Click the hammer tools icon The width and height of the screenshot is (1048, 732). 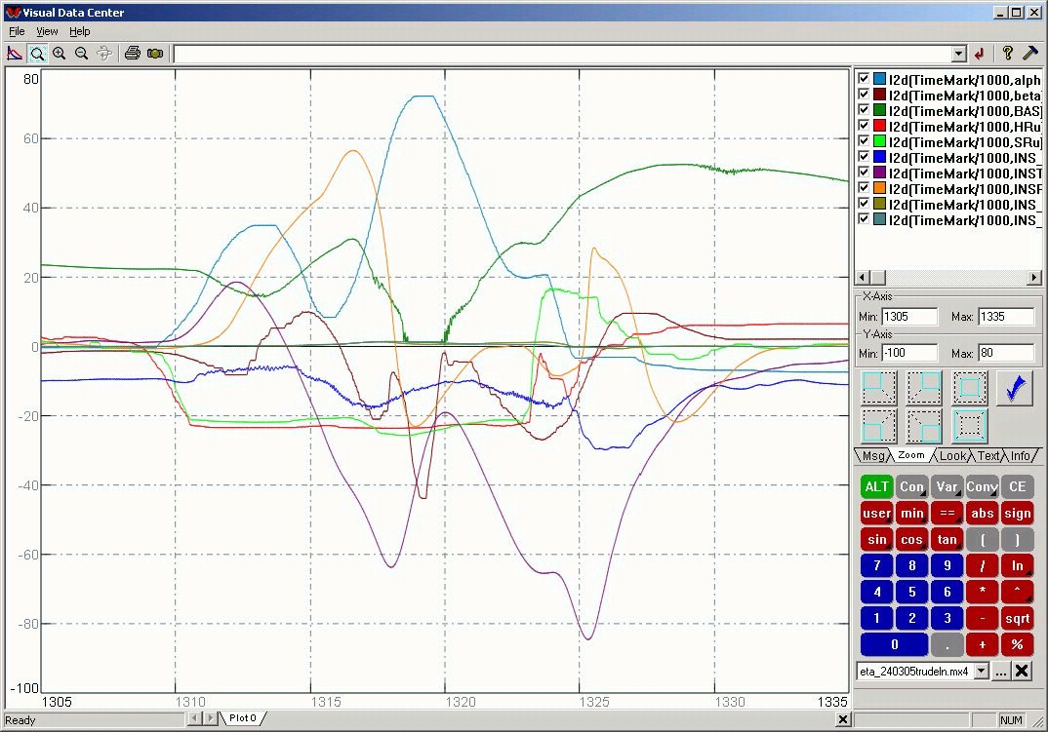[x=1029, y=54]
